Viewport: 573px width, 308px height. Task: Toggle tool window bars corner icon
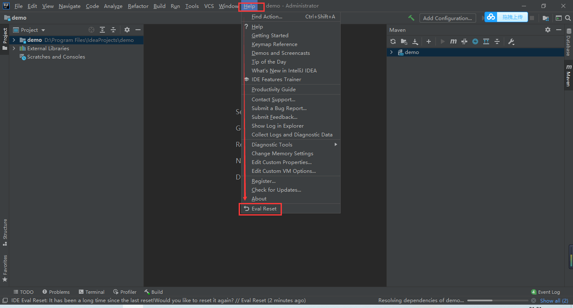[x=5, y=300]
